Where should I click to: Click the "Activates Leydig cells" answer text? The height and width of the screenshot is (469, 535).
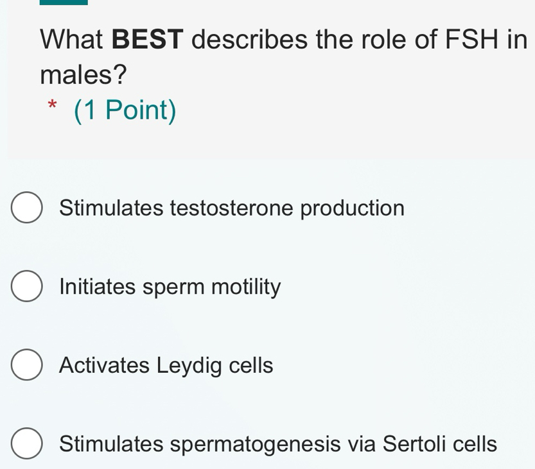(x=166, y=366)
